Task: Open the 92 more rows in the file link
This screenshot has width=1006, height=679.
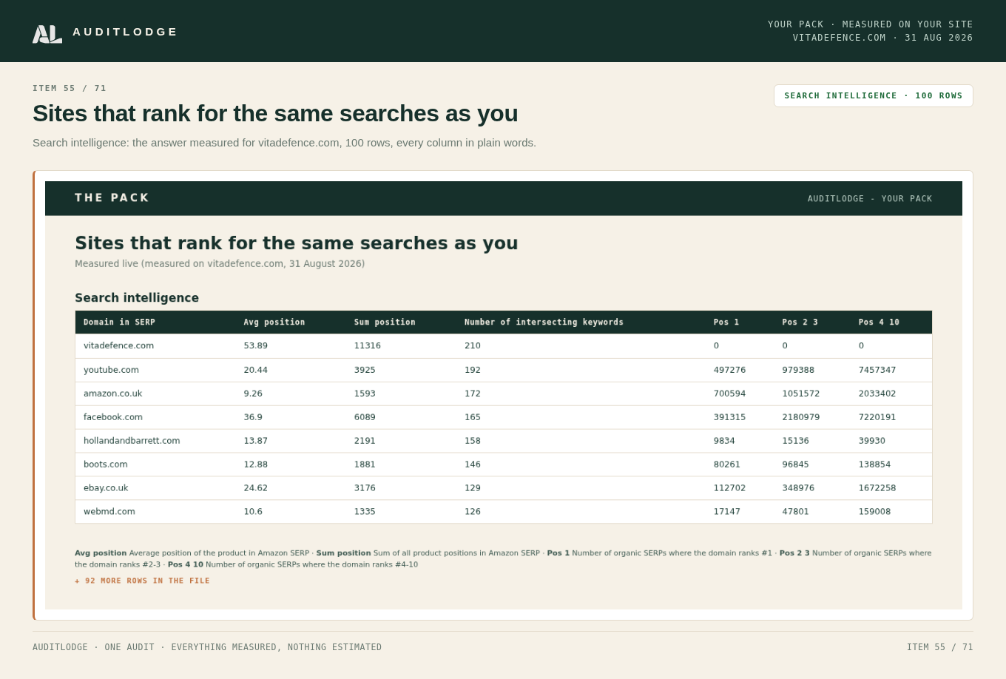Action: pyautogui.click(x=142, y=581)
